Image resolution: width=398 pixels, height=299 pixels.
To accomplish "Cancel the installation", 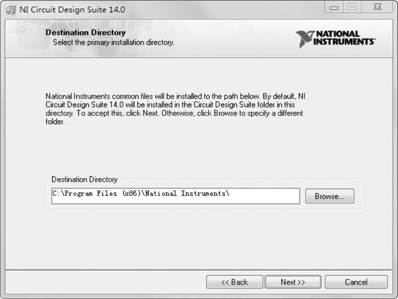I will pyautogui.click(x=356, y=282).
